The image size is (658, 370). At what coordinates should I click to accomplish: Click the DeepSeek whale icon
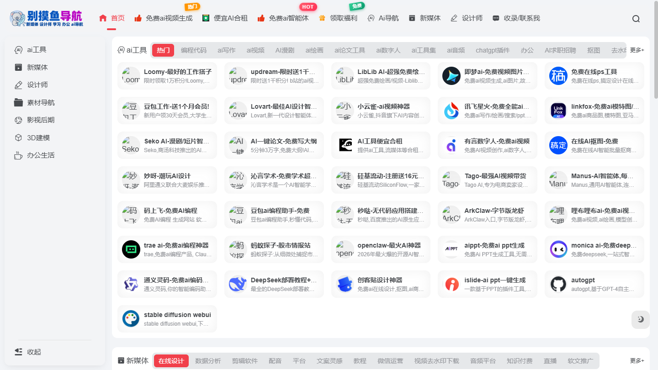click(x=238, y=284)
